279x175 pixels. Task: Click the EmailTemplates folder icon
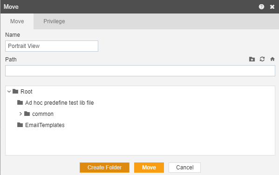tap(20, 125)
